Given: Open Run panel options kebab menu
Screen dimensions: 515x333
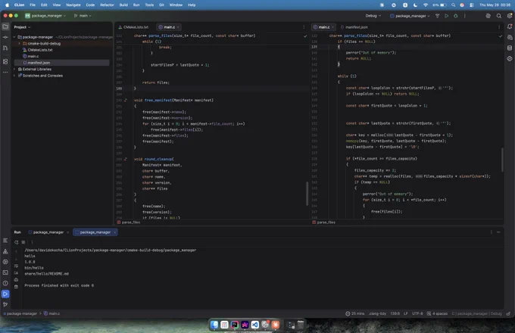Looking at the screenshot, I should tap(491, 232).
